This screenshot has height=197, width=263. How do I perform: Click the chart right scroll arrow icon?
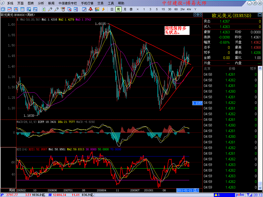pyautogui.click(x=200, y=15)
